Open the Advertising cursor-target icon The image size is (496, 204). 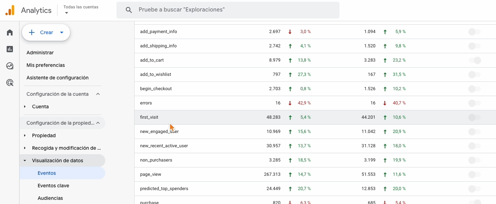[10, 83]
